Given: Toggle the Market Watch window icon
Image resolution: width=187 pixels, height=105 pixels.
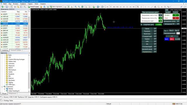Looking at the screenshot, I should click(x=12, y=7).
